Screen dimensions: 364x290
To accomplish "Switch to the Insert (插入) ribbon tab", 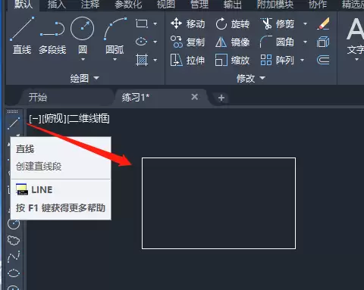I will (57, 4).
